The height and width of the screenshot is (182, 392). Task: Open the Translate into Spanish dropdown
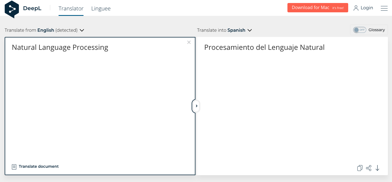point(224,30)
